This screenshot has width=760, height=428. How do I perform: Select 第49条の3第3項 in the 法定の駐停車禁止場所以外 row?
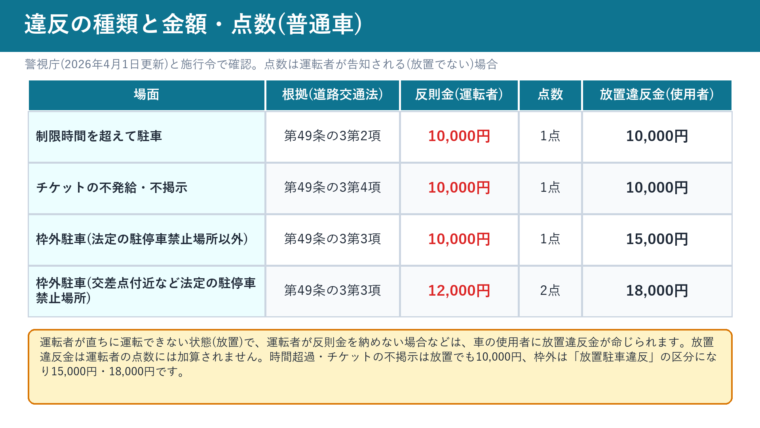pos(332,239)
